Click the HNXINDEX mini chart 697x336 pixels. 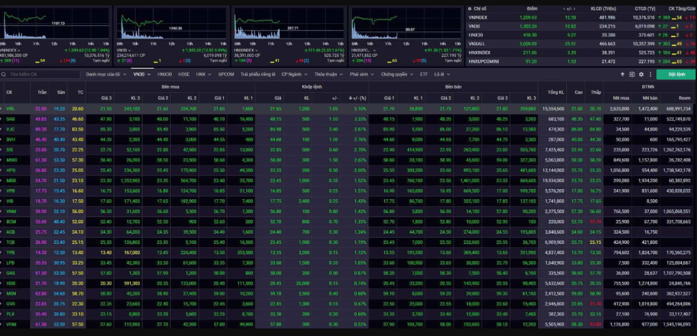tap(289, 24)
